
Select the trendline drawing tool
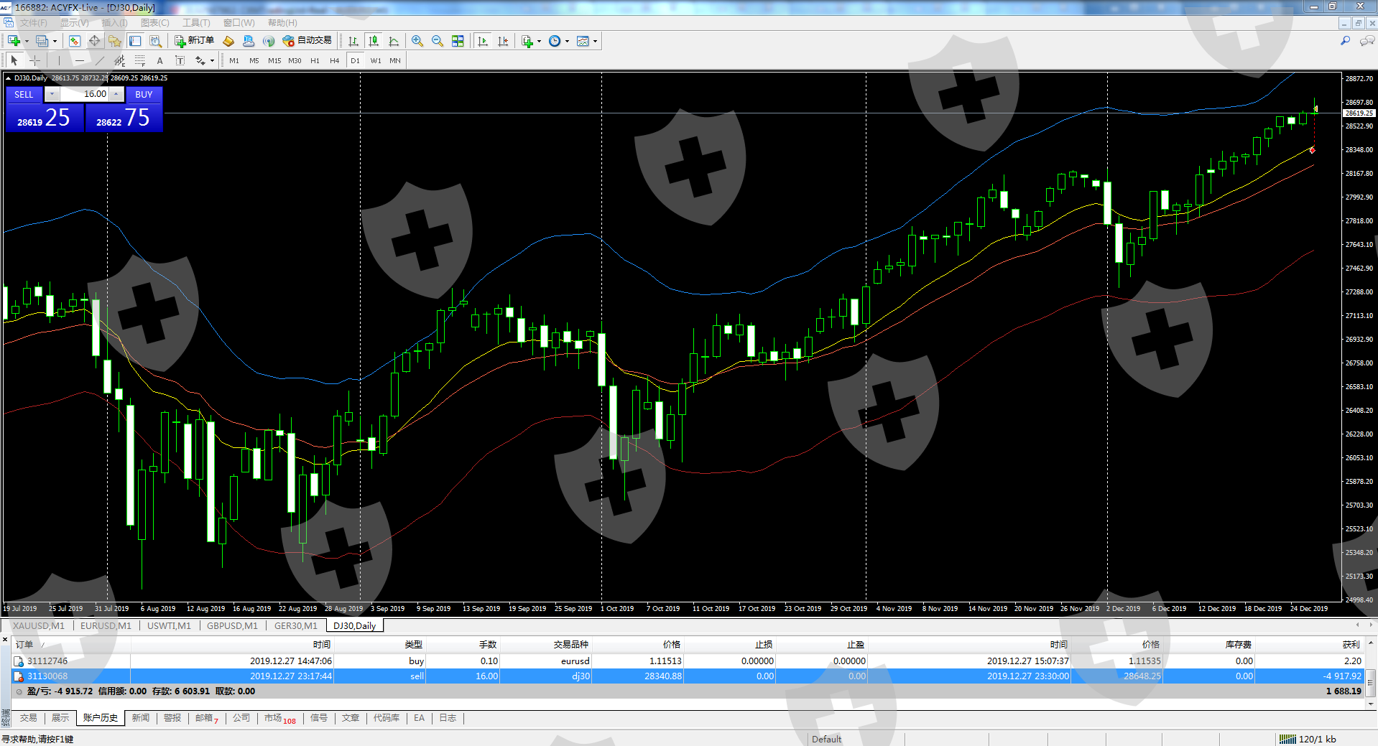pyautogui.click(x=100, y=61)
